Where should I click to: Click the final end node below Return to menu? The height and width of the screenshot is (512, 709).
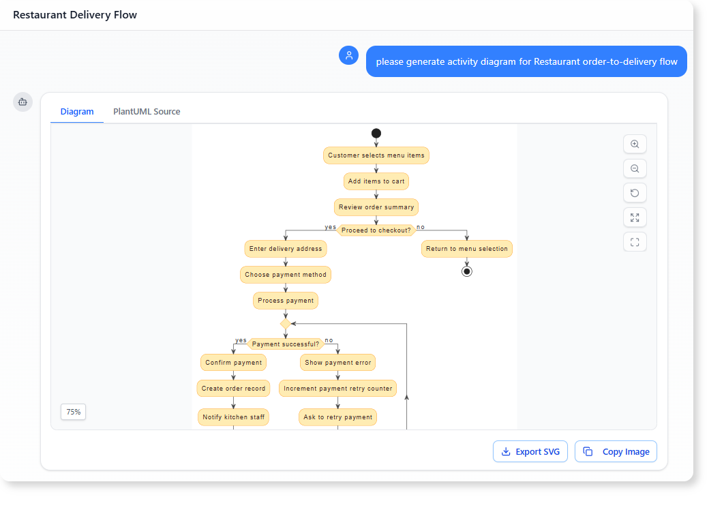tap(467, 271)
